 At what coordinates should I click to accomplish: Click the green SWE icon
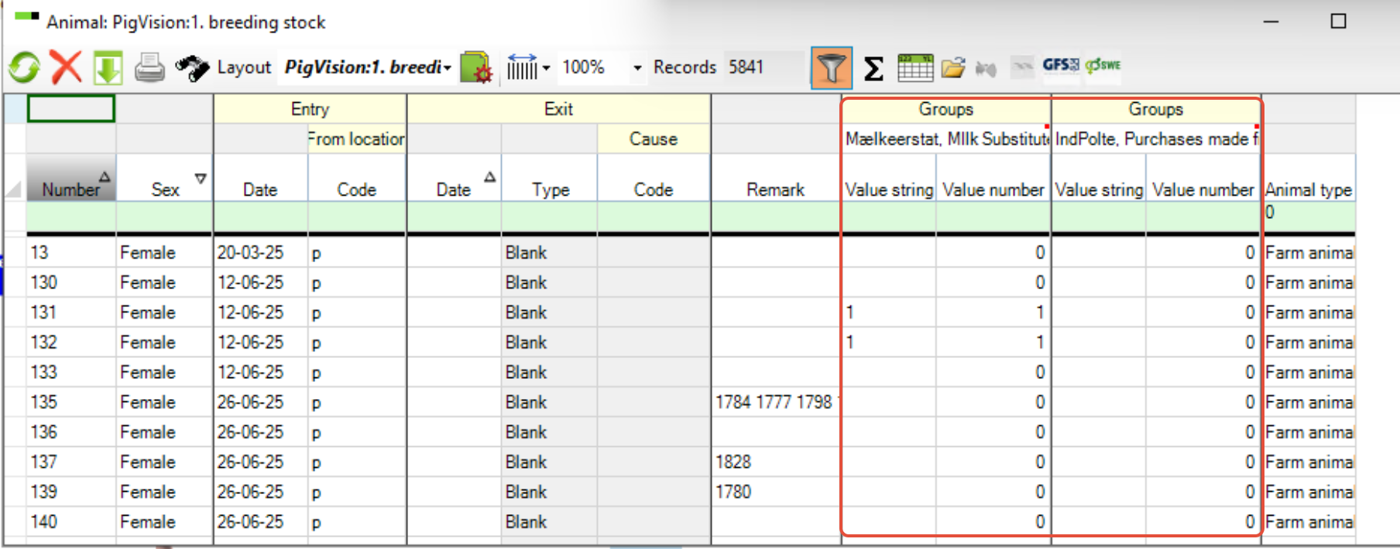1103,65
